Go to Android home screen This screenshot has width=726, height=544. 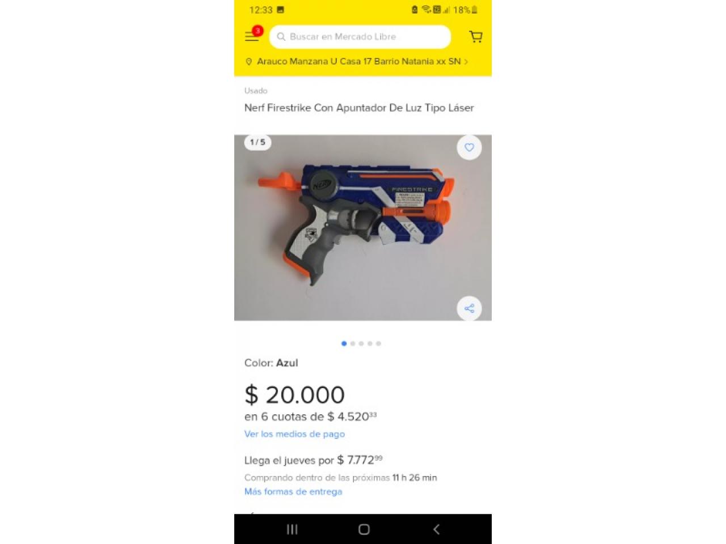[x=364, y=529]
